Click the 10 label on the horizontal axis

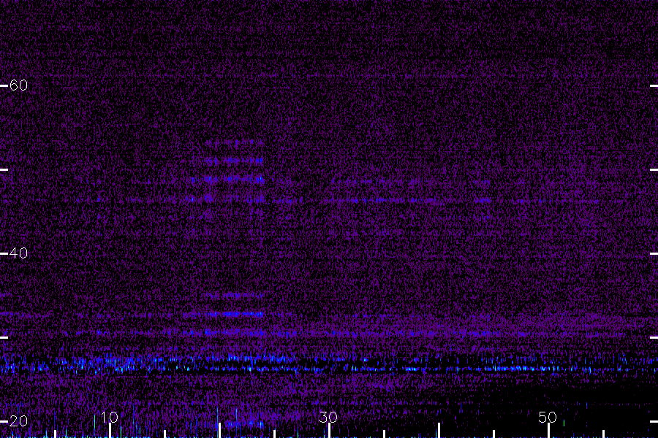click(110, 418)
